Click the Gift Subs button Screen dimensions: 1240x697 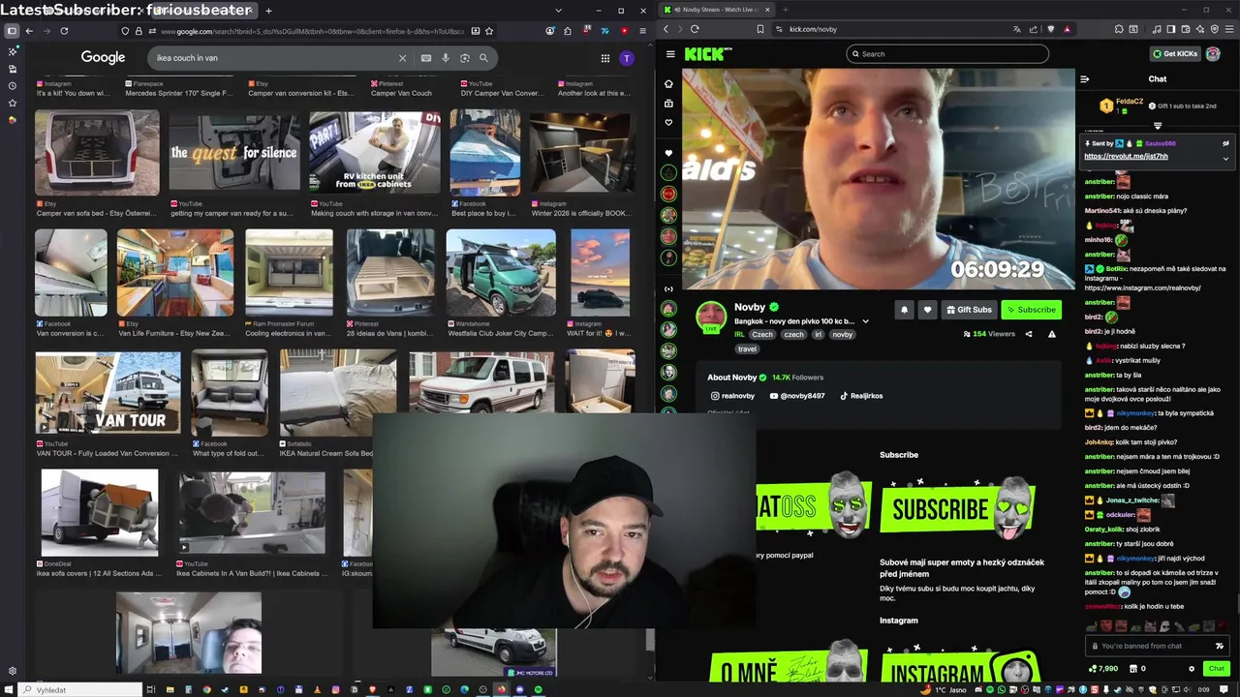[969, 310]
